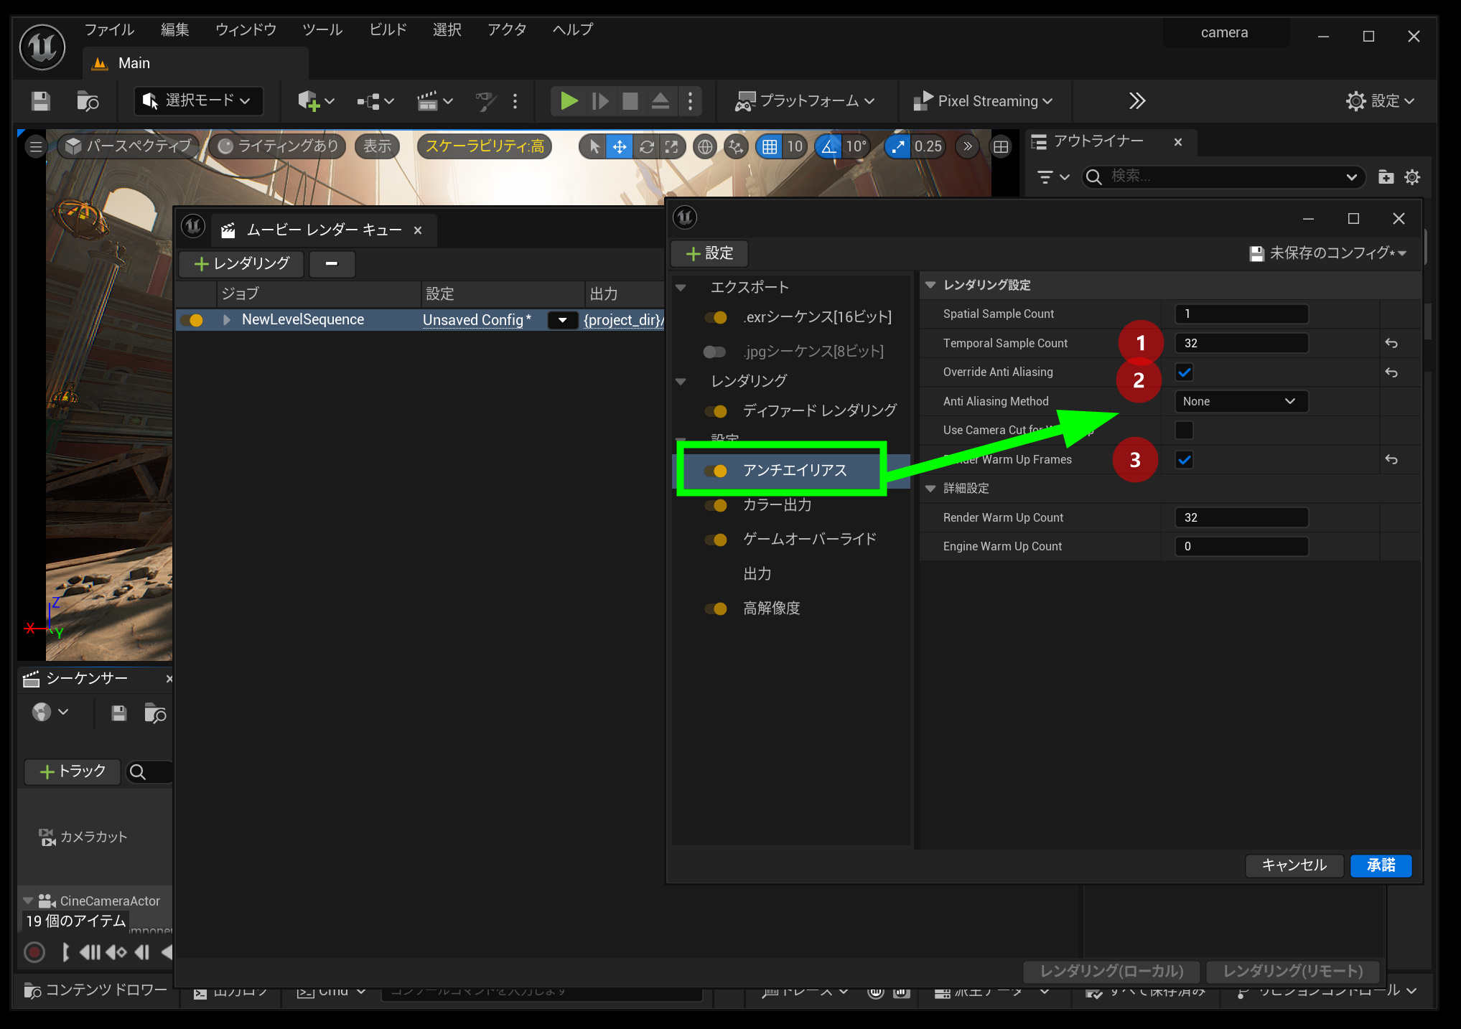Uncheck the Override Anti Aliasing checkbox
This screenshot has height=1029, width=1461.
[x=1185, y=372]
